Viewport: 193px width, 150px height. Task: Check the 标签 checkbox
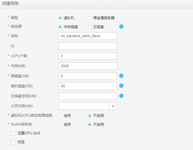click(x=13, y=142)
